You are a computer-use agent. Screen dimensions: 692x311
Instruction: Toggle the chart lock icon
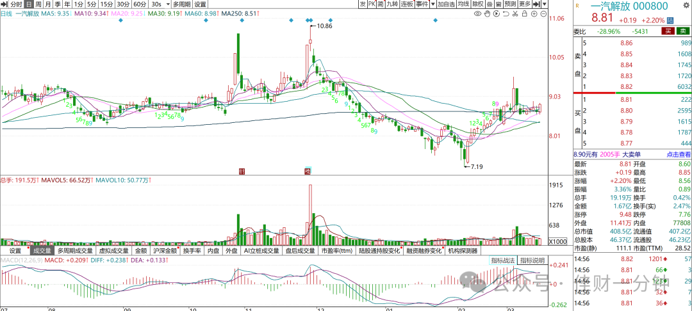coord(525,13)
